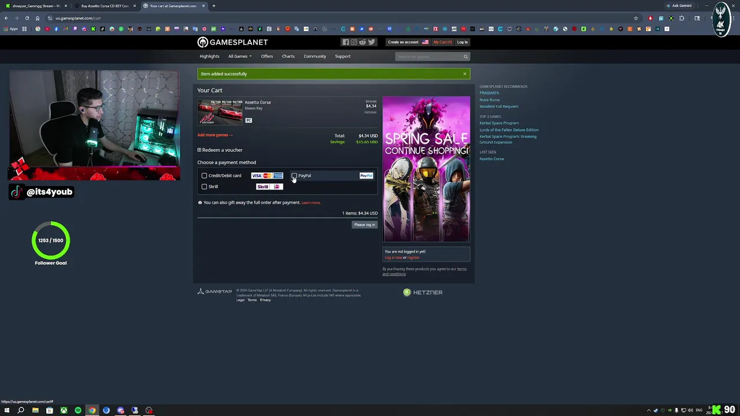Click the Assetto Corsa product title
This screenshot has width=740, height=416.
[257, 102]
